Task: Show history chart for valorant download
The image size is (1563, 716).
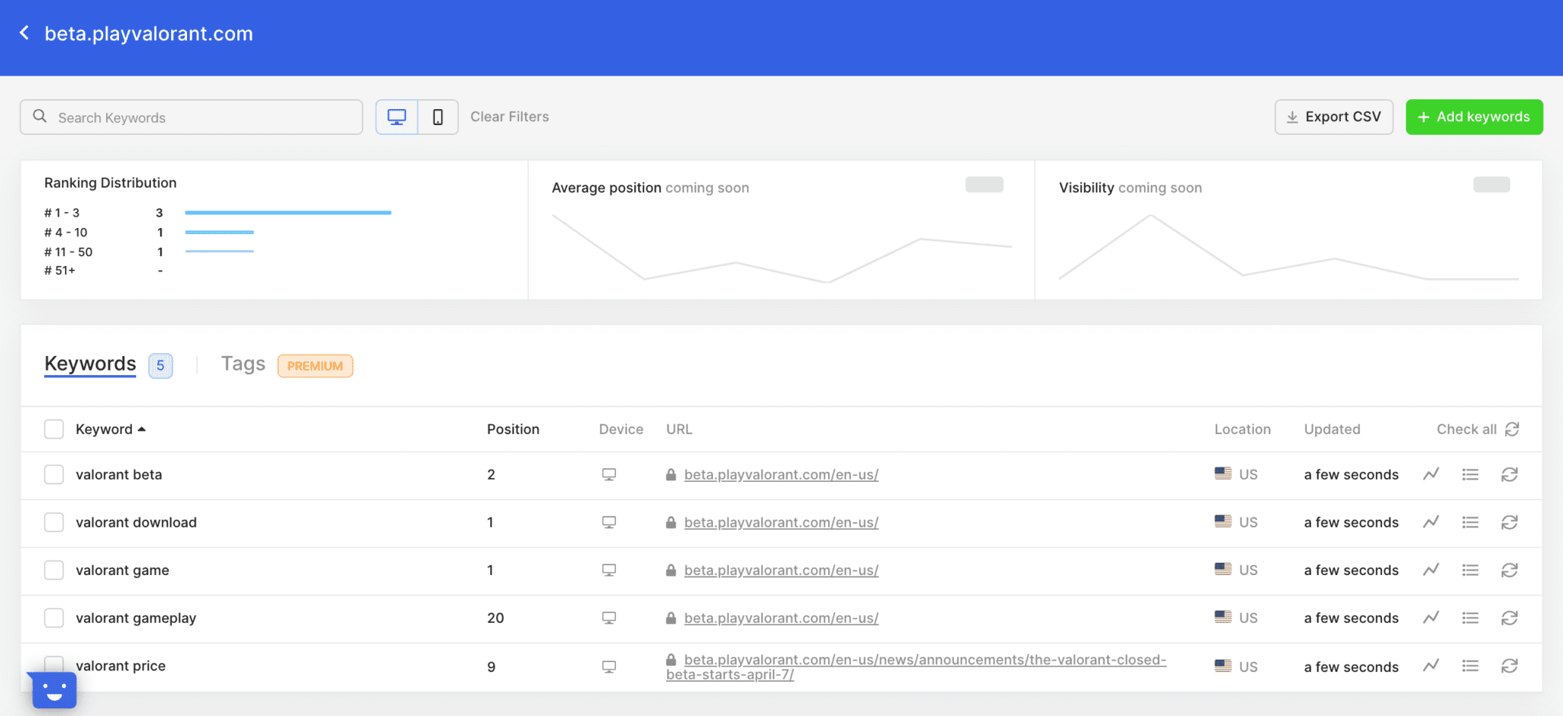Action: click(1431, 522)
